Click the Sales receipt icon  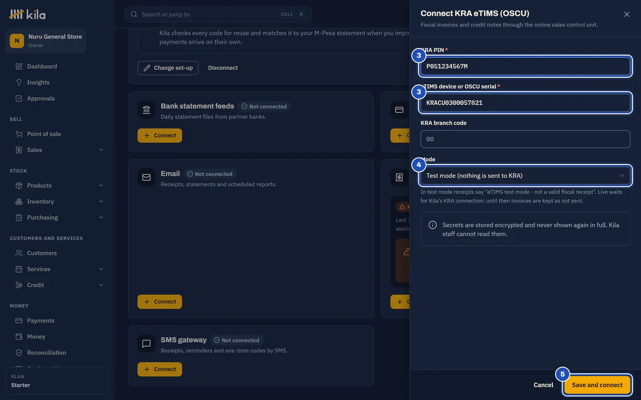click(19, 150)
